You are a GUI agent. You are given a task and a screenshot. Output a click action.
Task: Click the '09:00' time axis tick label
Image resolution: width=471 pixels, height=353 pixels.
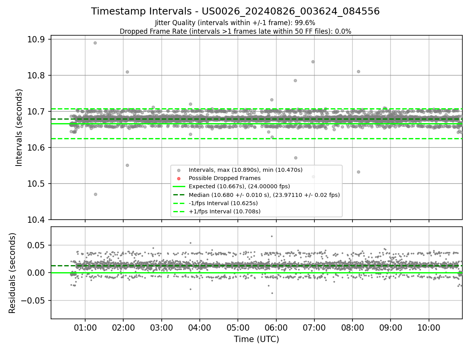point(391,328)
